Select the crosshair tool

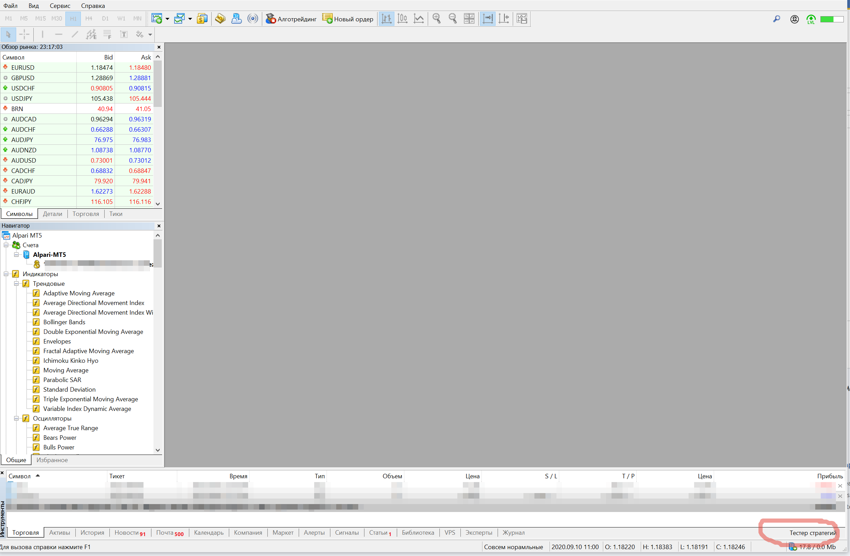24,35
